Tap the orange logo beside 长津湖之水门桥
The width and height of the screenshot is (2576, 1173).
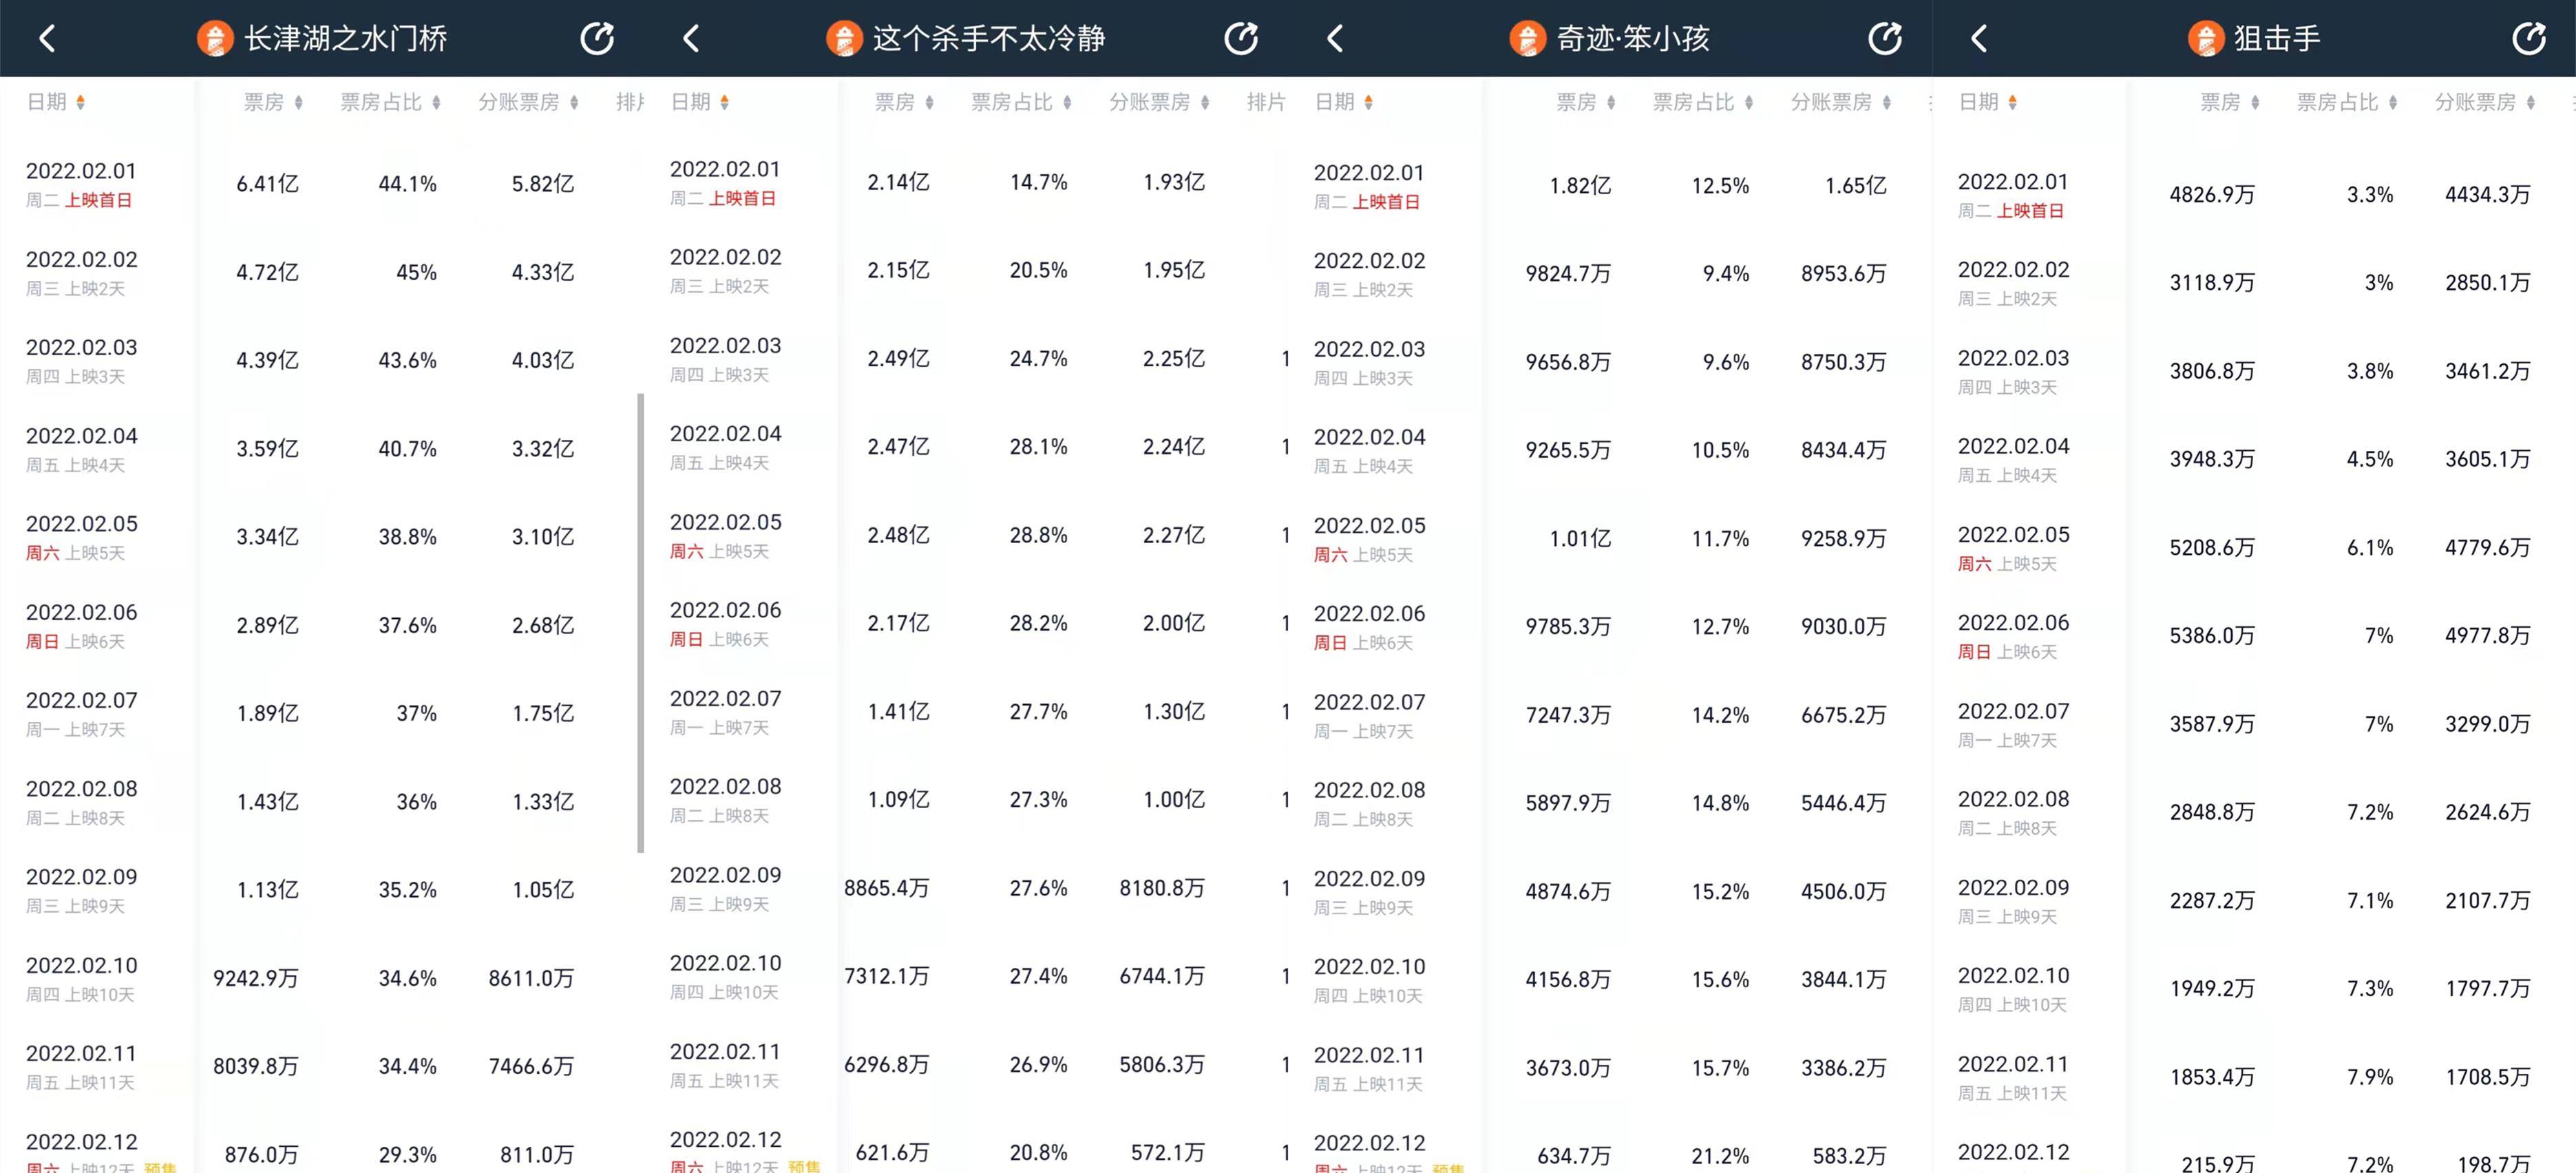tap(215, 39)
